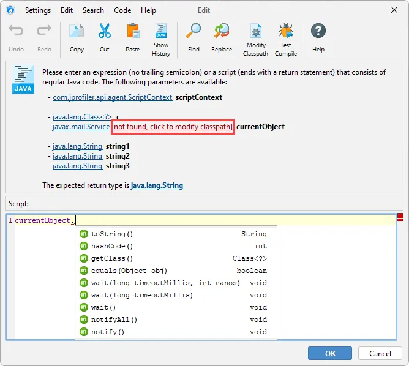Screen dimensions: 409x366
Task: Open java.lang.String link for string3
Action: point(77,166)
